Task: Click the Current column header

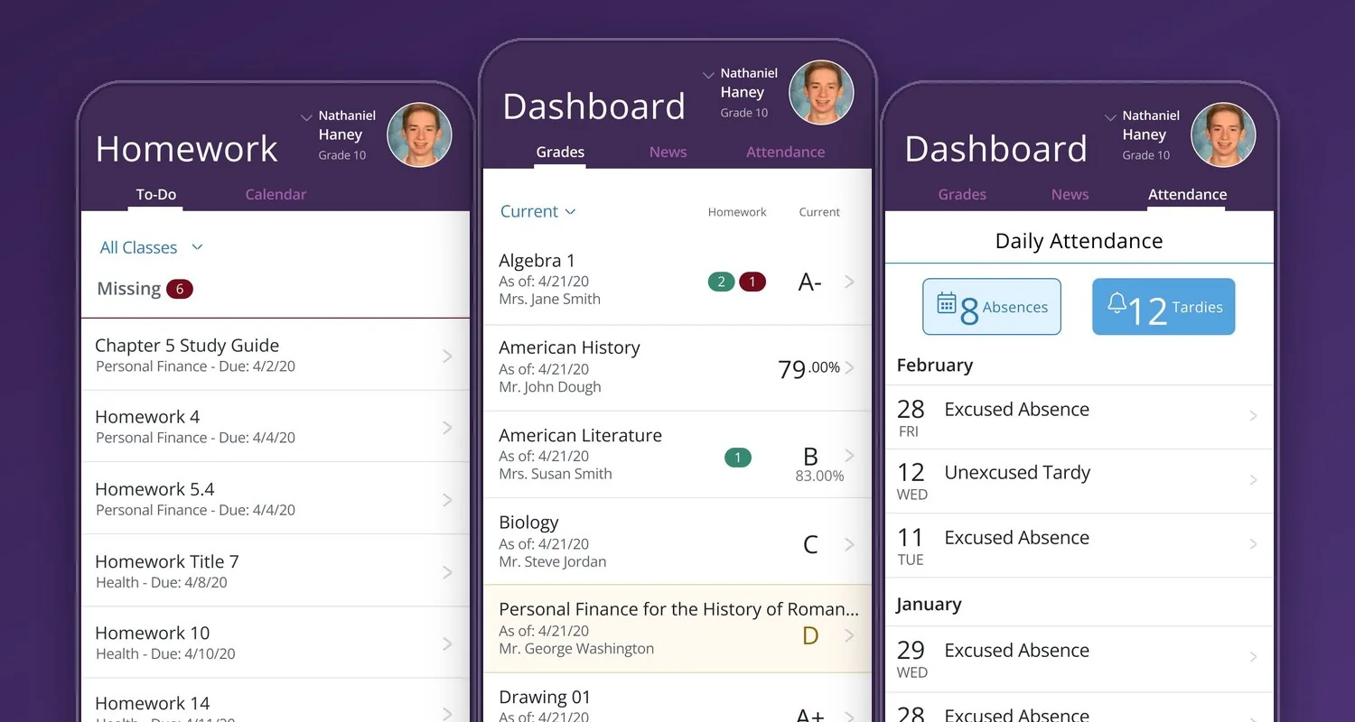Action: 819,212
